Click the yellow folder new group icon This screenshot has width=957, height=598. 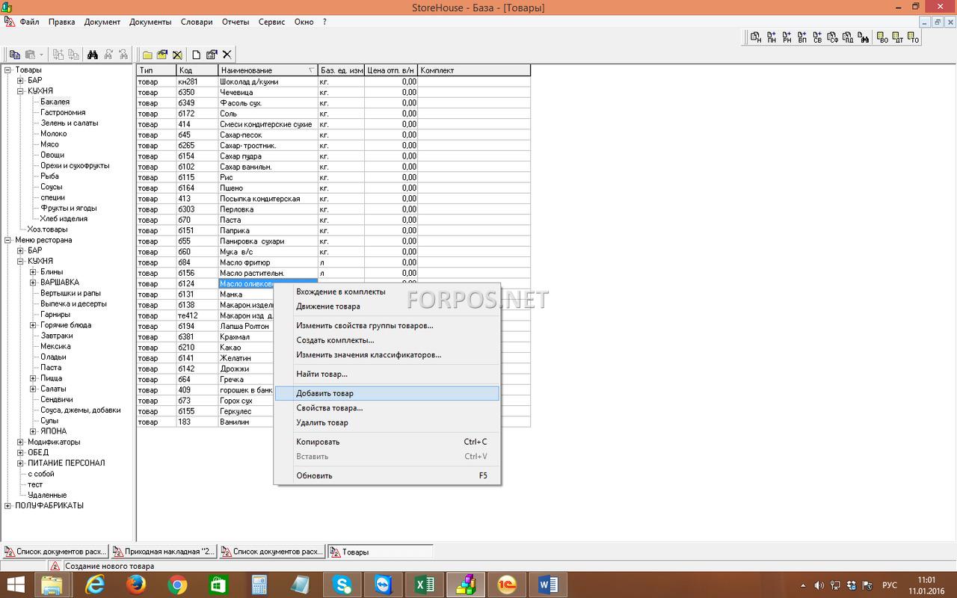point(147,55)
